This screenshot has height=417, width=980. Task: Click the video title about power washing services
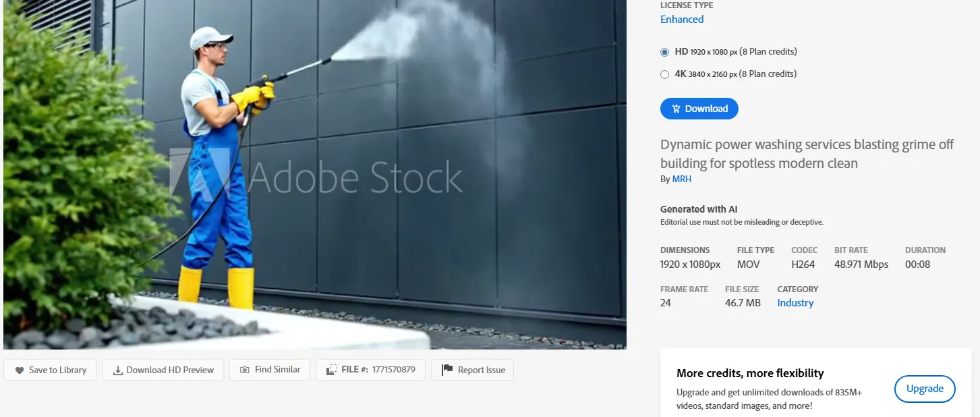(807, 154)
